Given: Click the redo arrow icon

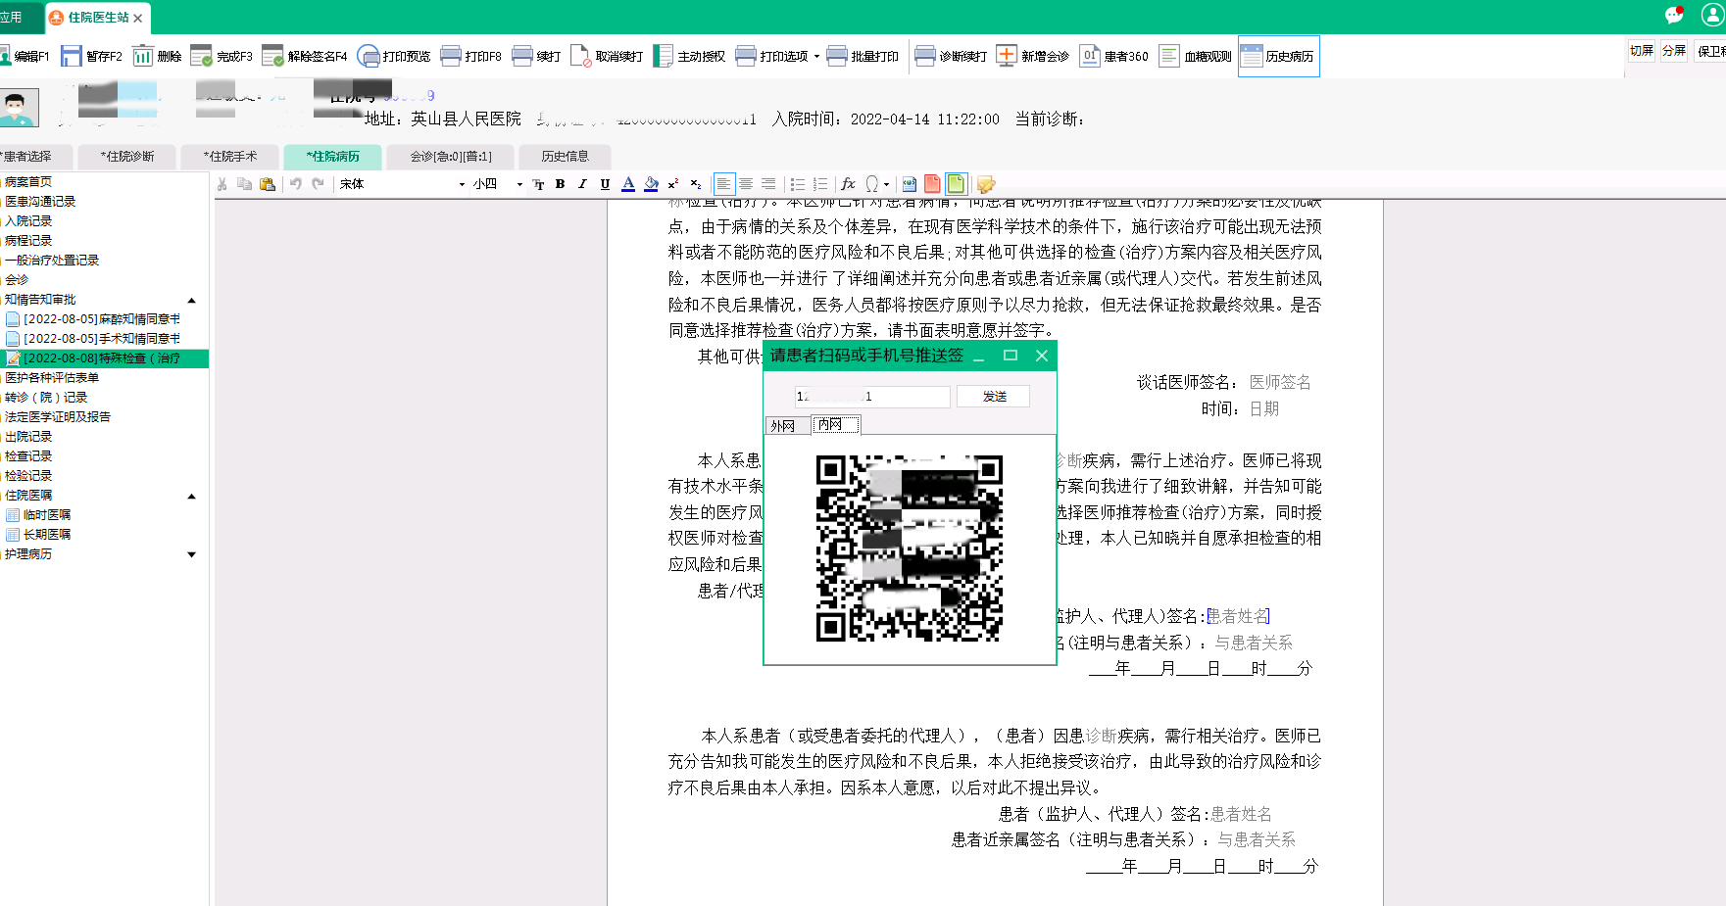Looking at the screenshot, I should 318,184.
